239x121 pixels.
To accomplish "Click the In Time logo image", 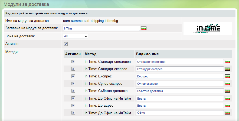I will click(x=208, y=28).
